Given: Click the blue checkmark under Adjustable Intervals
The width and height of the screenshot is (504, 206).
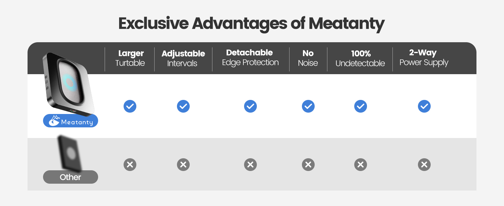Looking at the screenshot, I should (x=183, y=106).
